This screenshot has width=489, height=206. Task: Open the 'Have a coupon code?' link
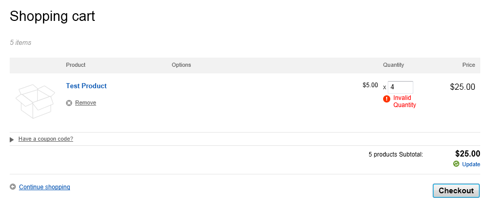click(46, 139)
